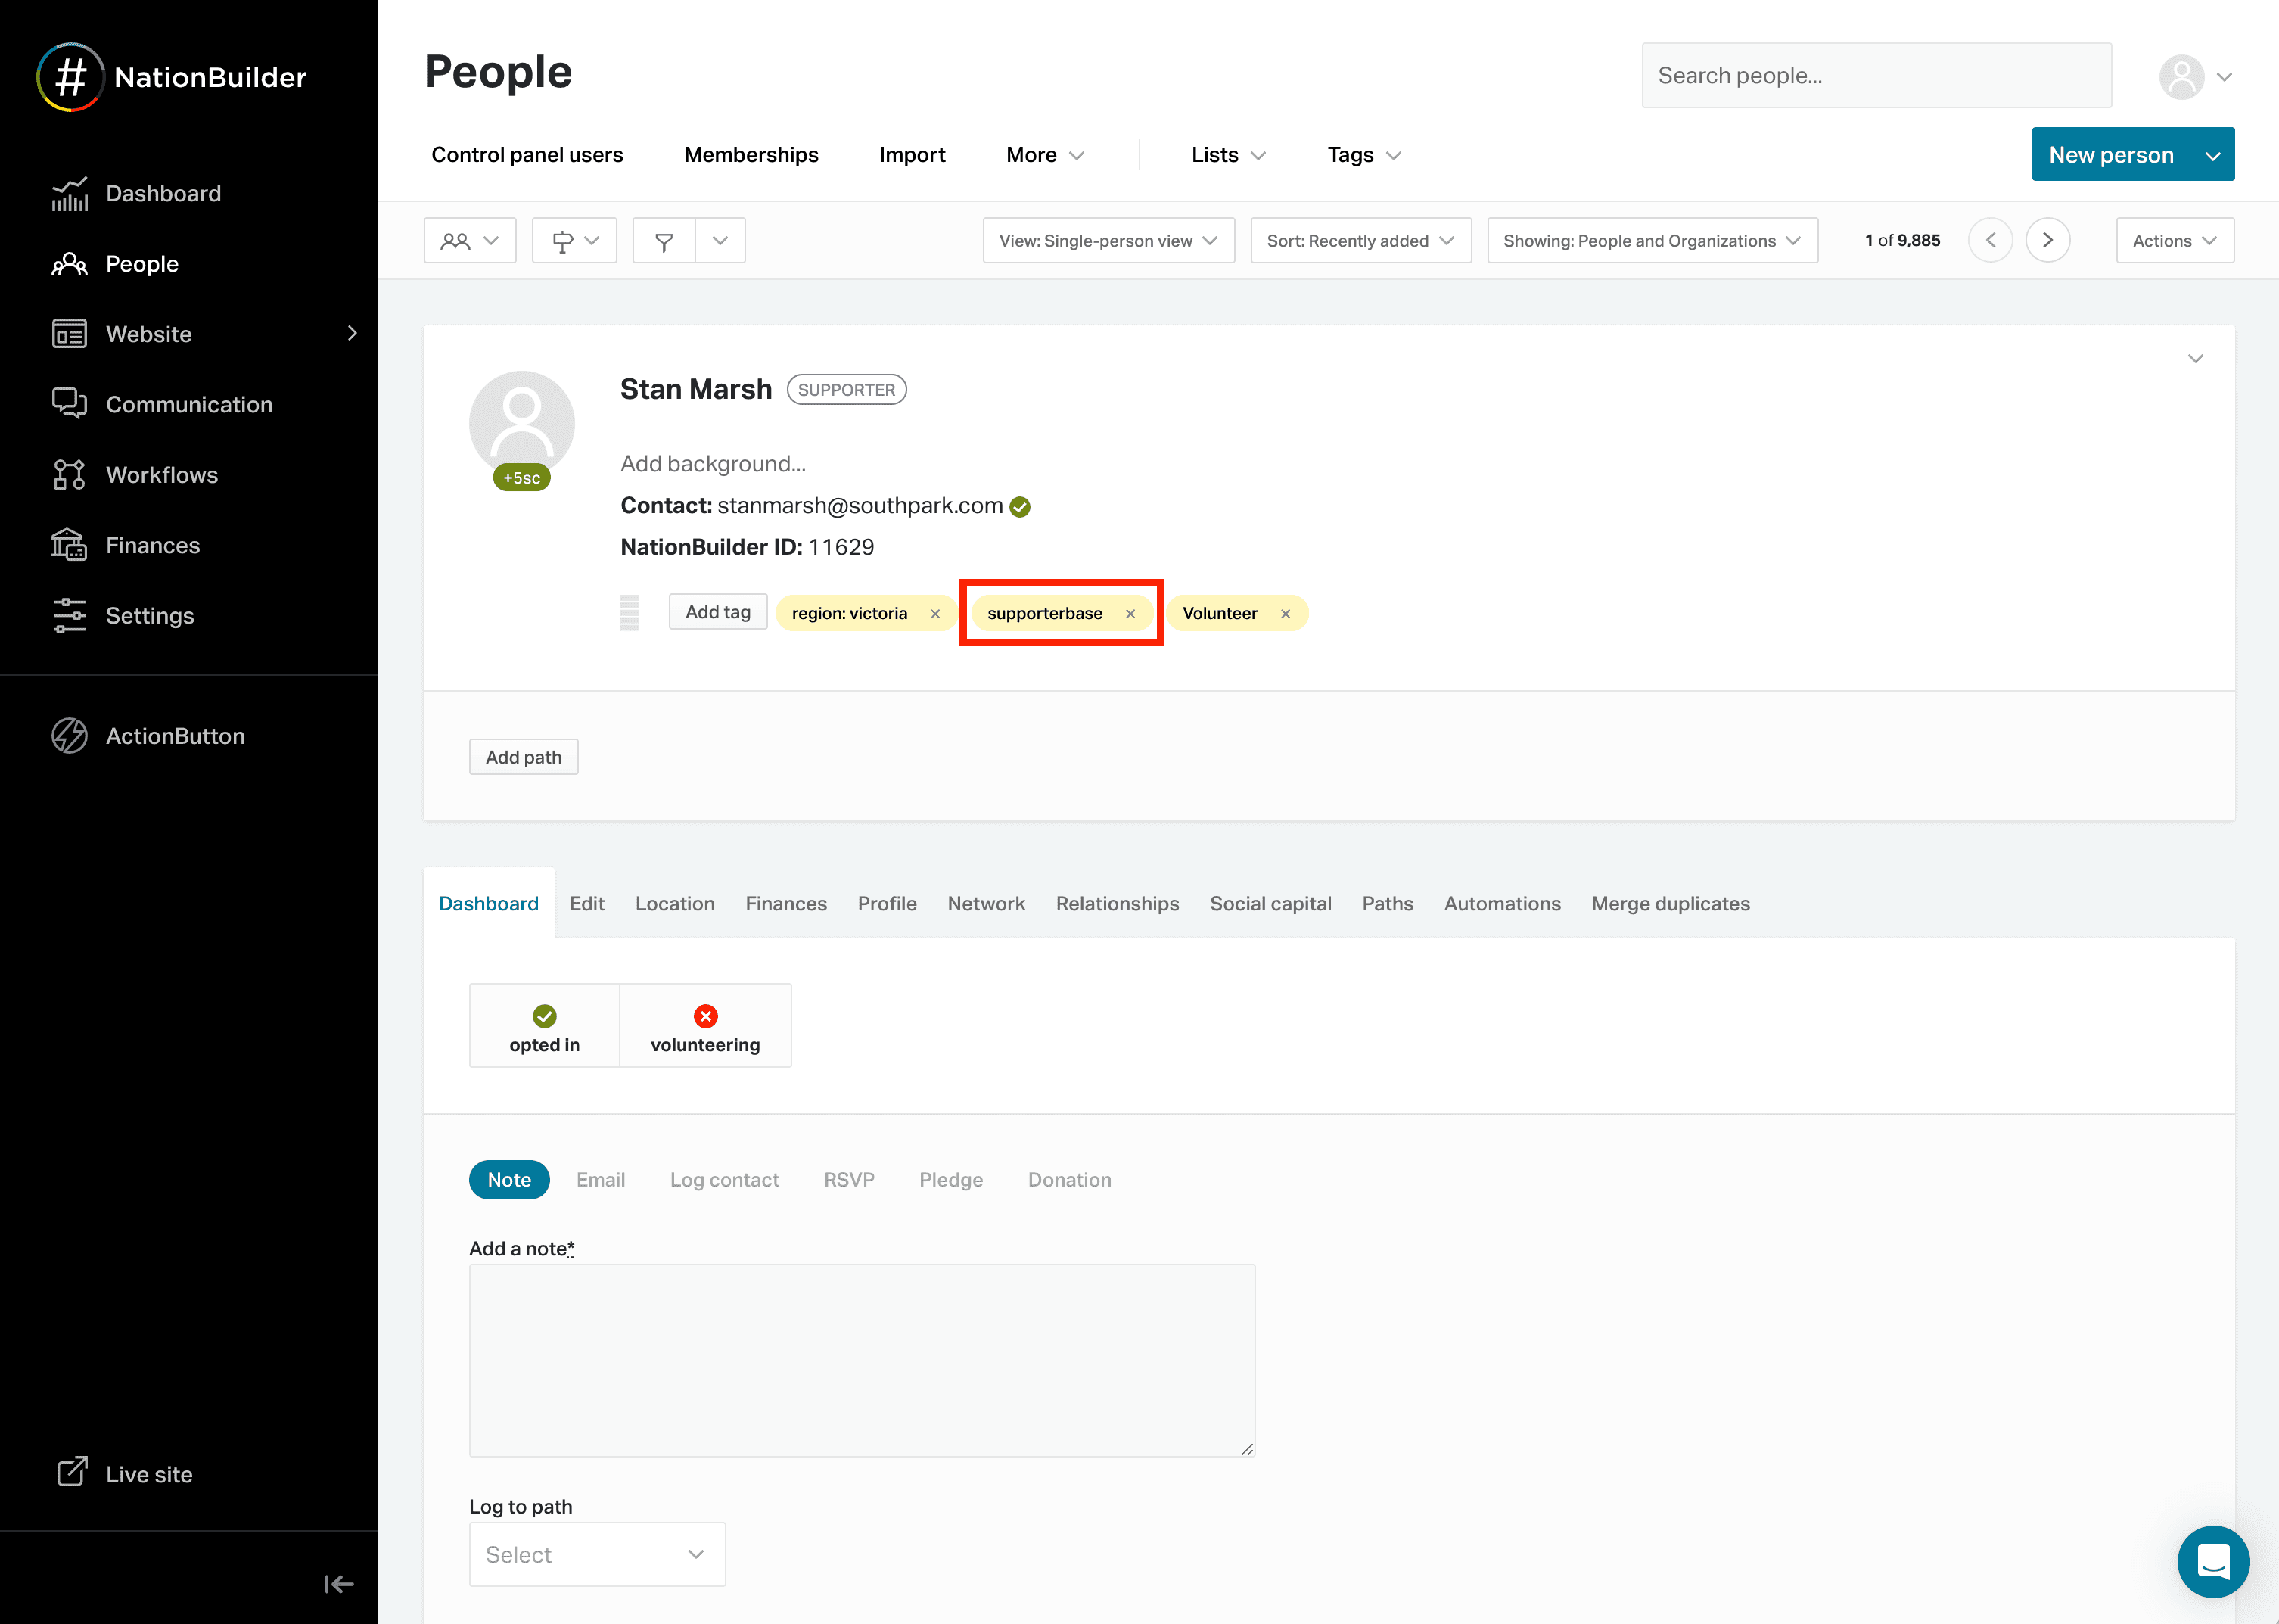
Task: Collapse sidebar with the arrow icon
Action: [339, 1584]
